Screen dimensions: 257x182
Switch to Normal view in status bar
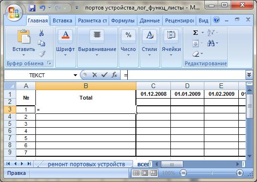[x=136, y=173]
